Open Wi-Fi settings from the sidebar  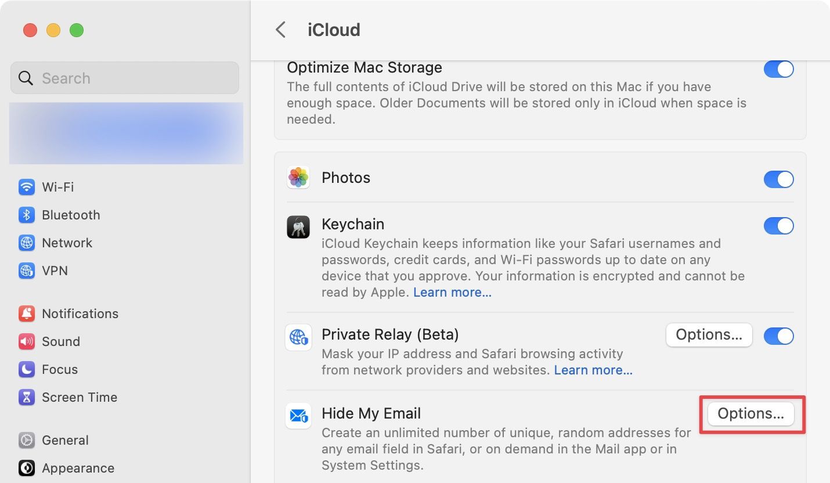pos(57,187)
